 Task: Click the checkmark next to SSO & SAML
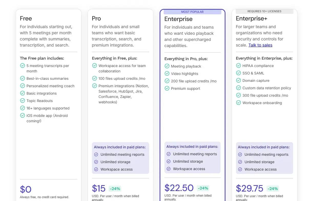[x=239, y=73]
